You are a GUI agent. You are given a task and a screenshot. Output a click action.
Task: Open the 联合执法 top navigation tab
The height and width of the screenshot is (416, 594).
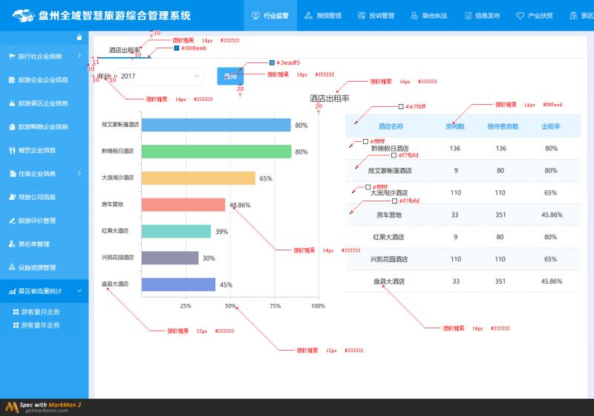tap(429, 16)
